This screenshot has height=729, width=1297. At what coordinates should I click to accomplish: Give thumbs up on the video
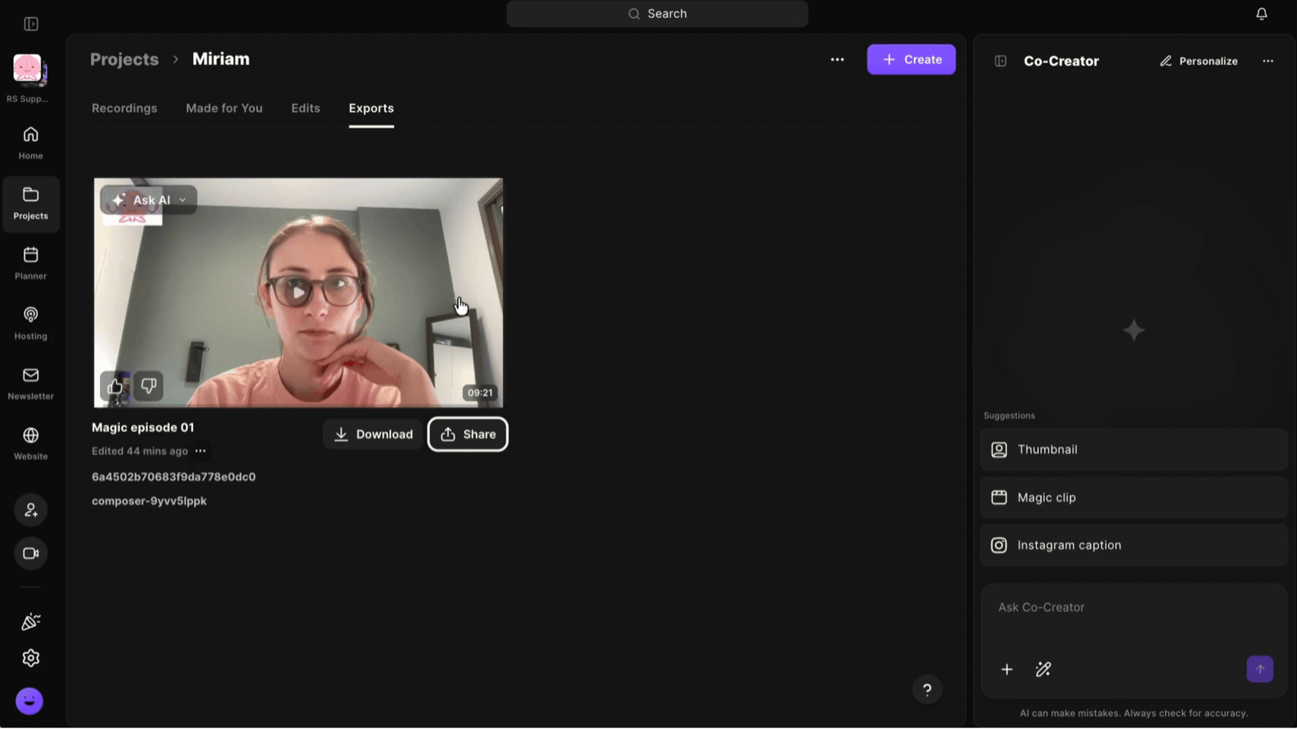coord(115,386)
